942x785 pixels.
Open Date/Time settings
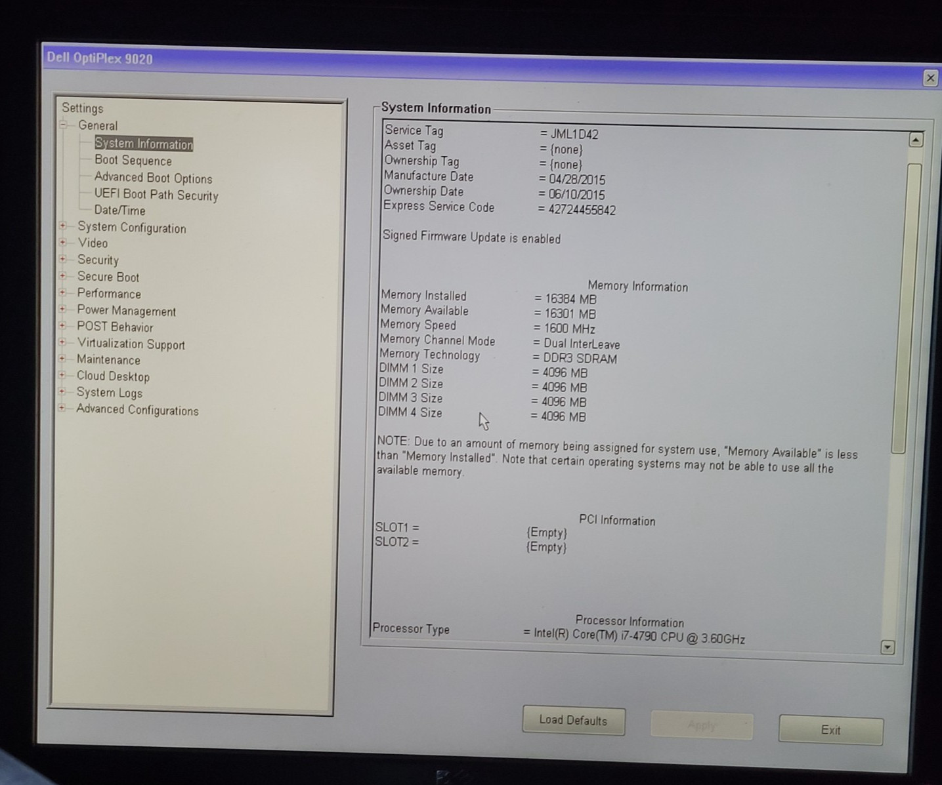click(x=119, y=211)
